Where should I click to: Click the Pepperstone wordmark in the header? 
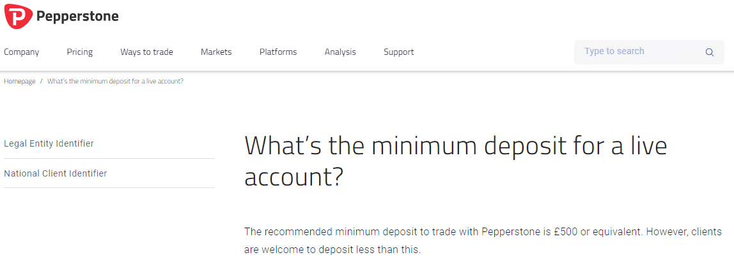coord(77,17)
